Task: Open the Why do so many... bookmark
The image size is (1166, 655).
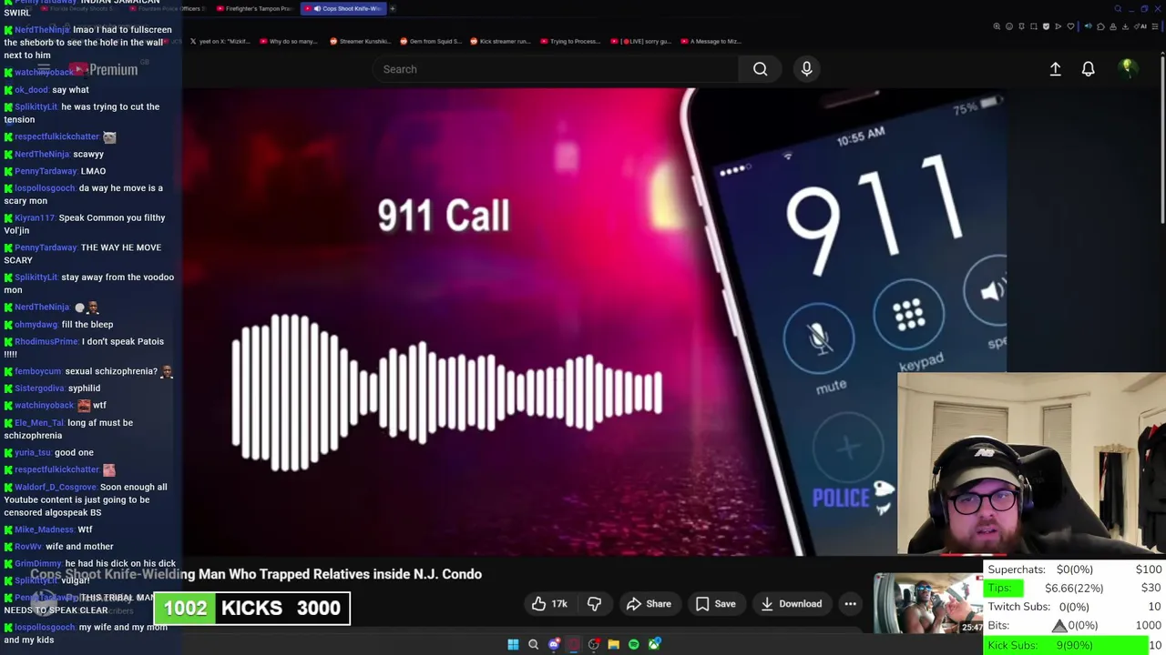Action: [289, 41]
